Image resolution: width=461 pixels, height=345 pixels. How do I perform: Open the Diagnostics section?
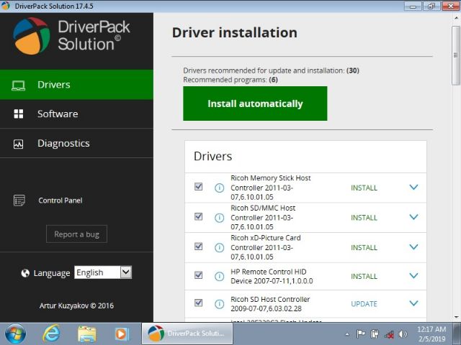[63, 143]
